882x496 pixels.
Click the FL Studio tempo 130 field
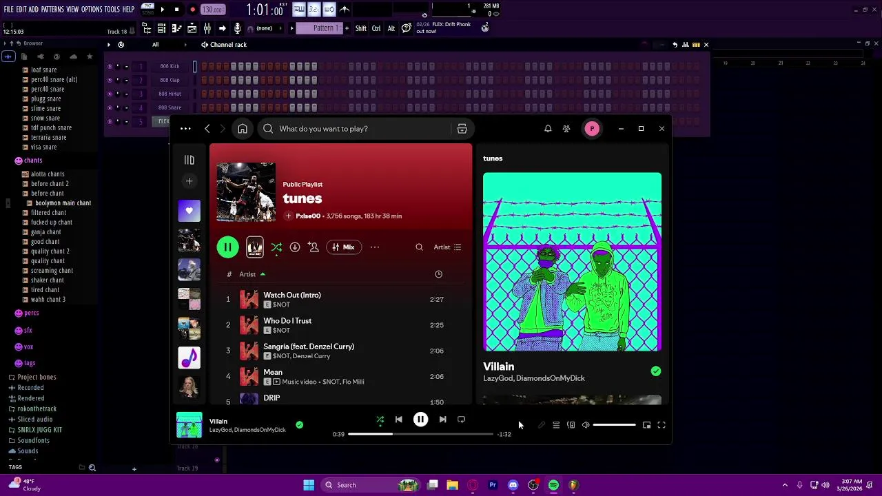(212, 10)
